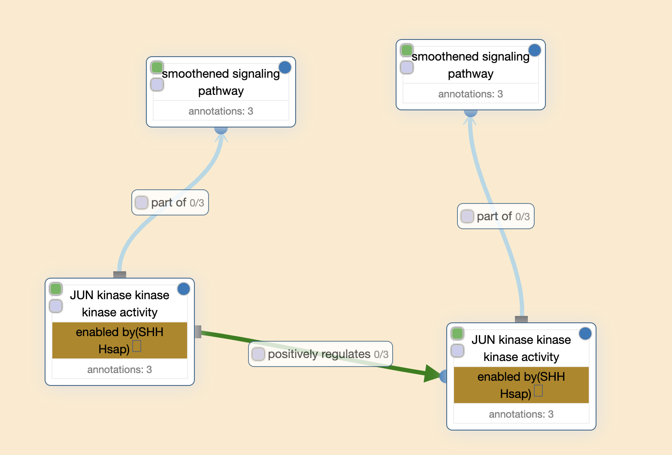Click title 'JUN kinase kinase kinase activity' of source node

120,303
